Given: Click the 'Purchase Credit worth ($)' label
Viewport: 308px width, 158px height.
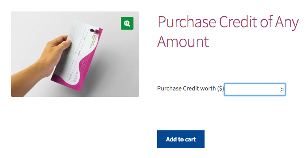Looking at the screenshot, I should [x=190, y=88].
